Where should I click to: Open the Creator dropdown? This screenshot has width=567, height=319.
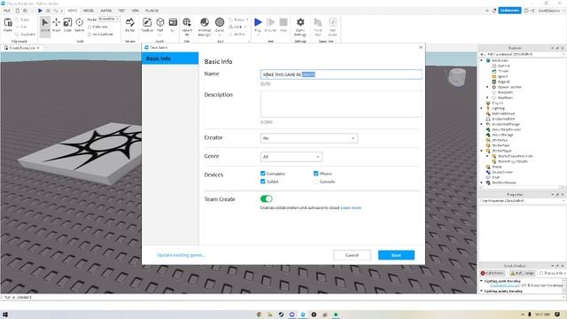pyautogui.click(x=309, y=138)
